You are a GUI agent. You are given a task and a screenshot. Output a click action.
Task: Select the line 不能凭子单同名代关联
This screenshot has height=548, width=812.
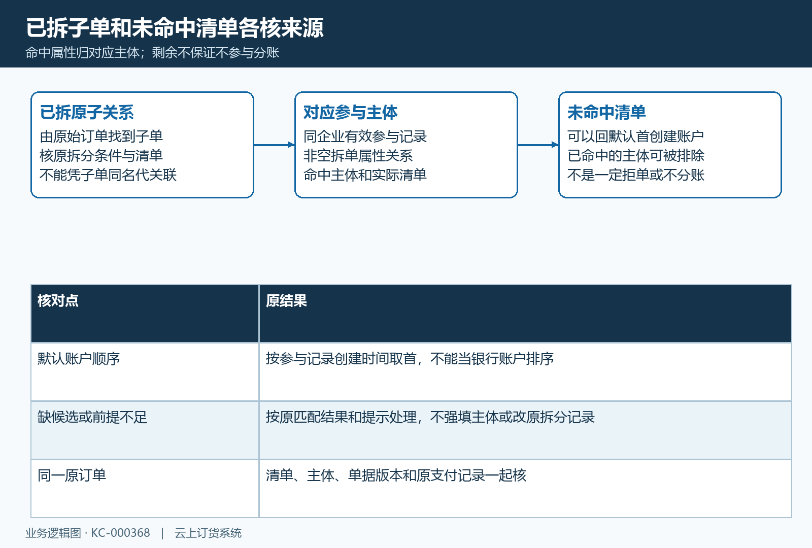pyautogui.click(x=108, y=175)
